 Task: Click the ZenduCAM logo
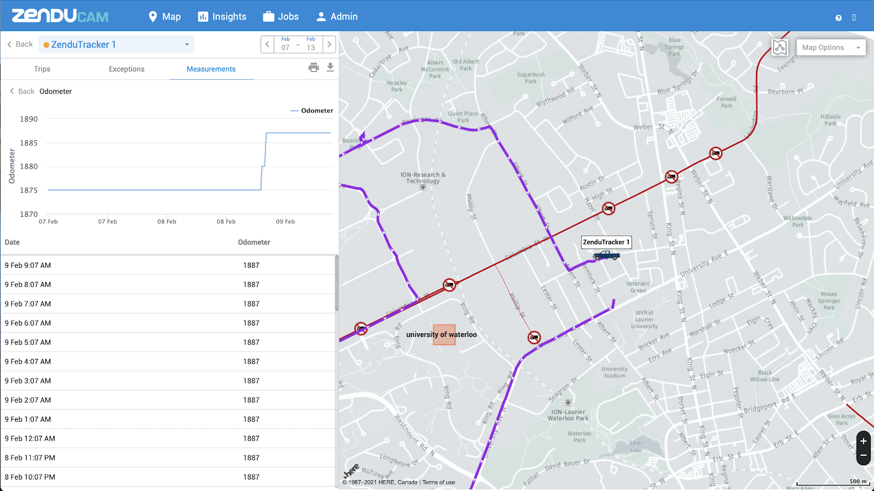(x=60, y=16)
